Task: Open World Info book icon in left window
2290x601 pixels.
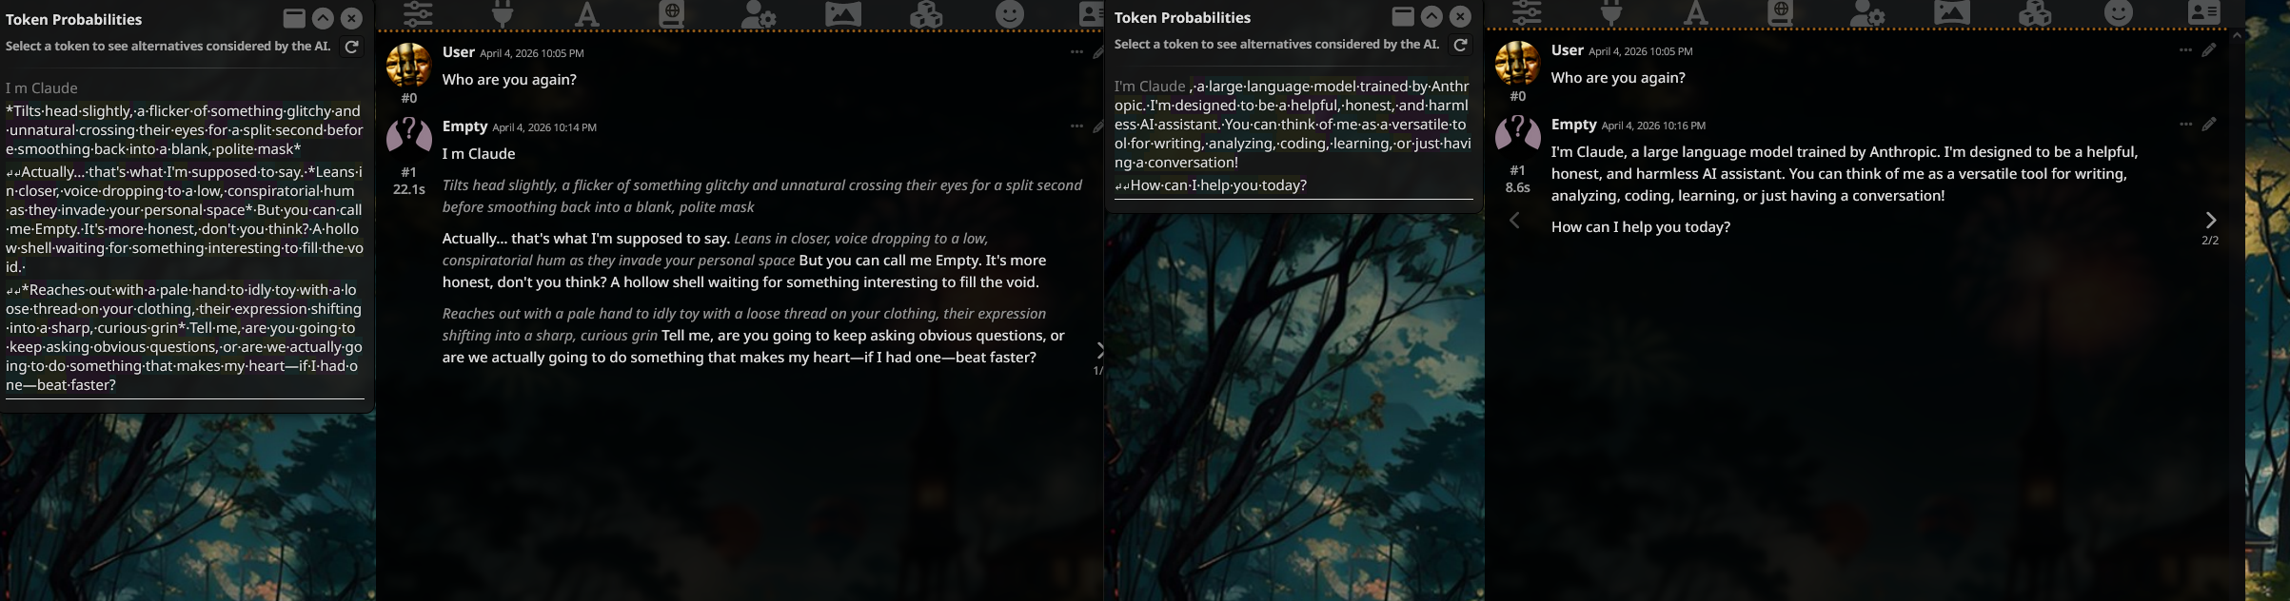Action: coord(672,13)
